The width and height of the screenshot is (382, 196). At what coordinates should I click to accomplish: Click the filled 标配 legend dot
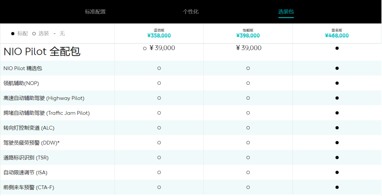click(x=13, y=33)
